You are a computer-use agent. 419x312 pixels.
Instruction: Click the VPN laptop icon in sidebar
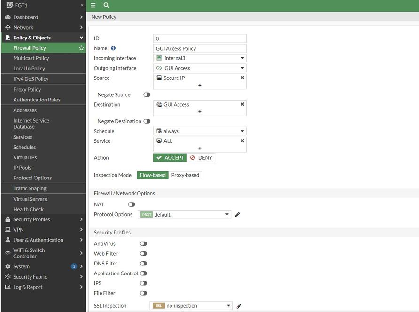8,229
